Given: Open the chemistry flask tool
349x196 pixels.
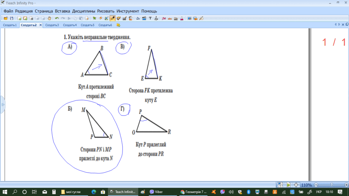Looking at the screenshot, I should click(182, 19).
